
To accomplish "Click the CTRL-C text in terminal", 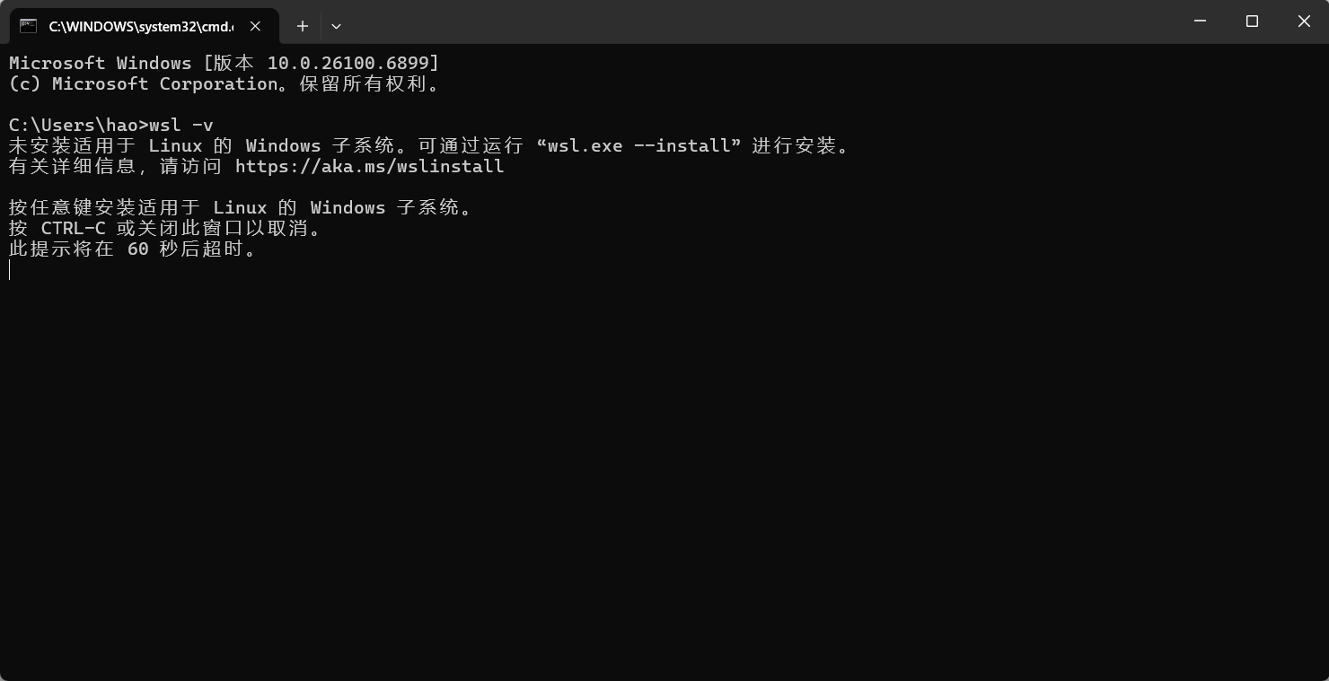I will (x=74, y=228).
